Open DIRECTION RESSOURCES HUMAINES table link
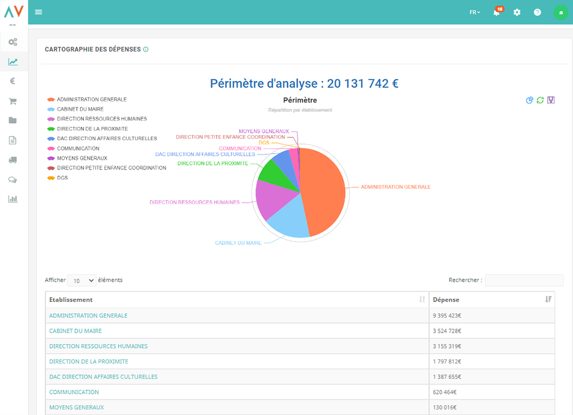573x415 pixels. (99, 346)
